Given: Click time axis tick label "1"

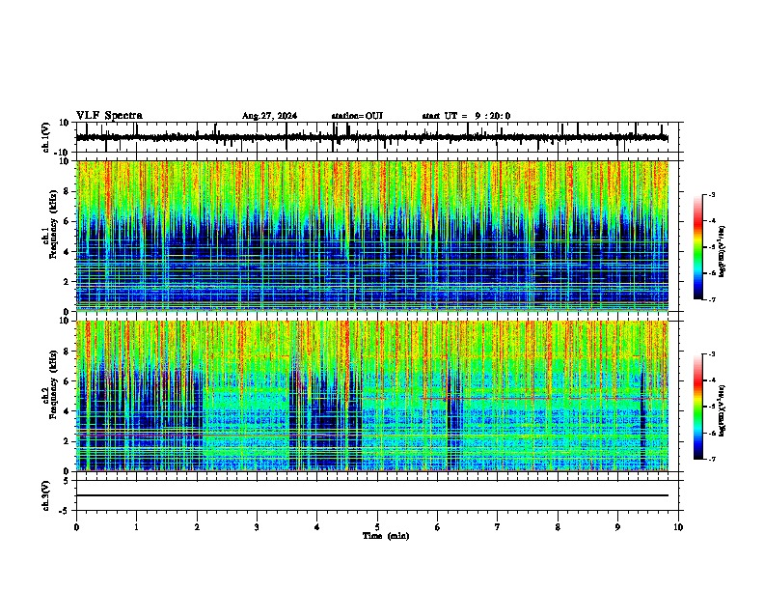Looking at the screenshot, I should (x=136, y=527).
